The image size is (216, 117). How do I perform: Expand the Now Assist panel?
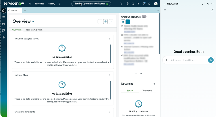click(204, 4)
